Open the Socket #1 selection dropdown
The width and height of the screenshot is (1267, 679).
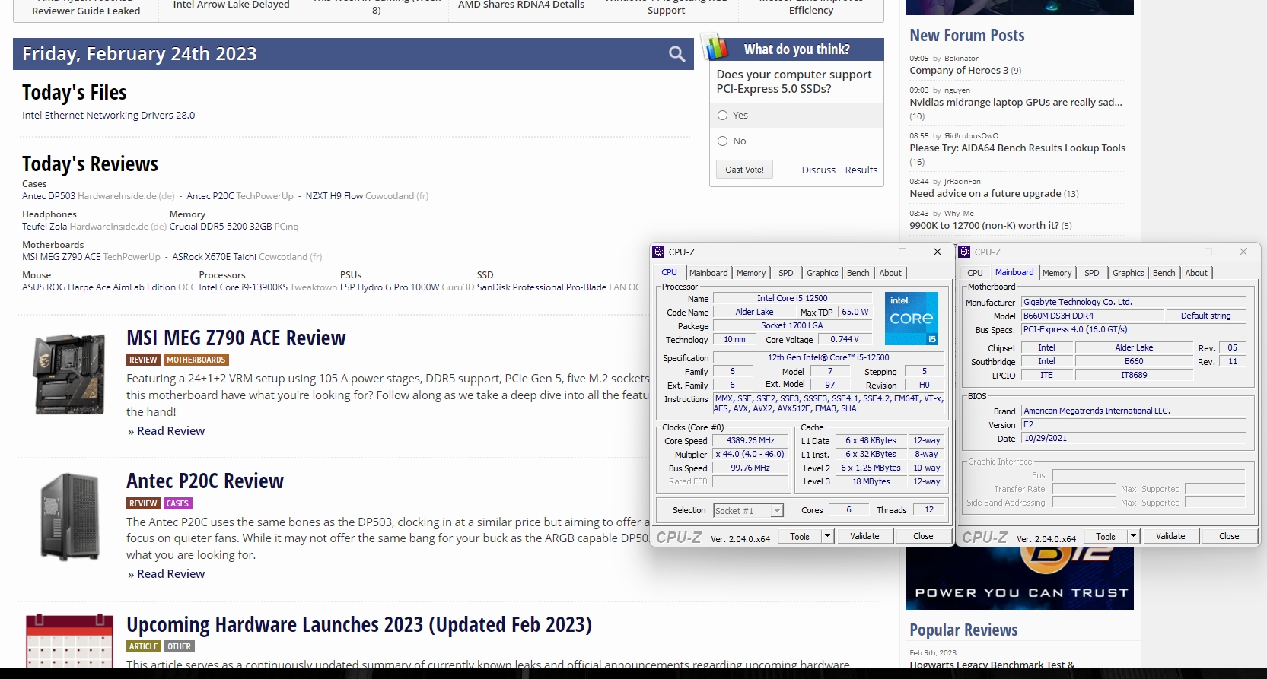(x=749, y=511)
